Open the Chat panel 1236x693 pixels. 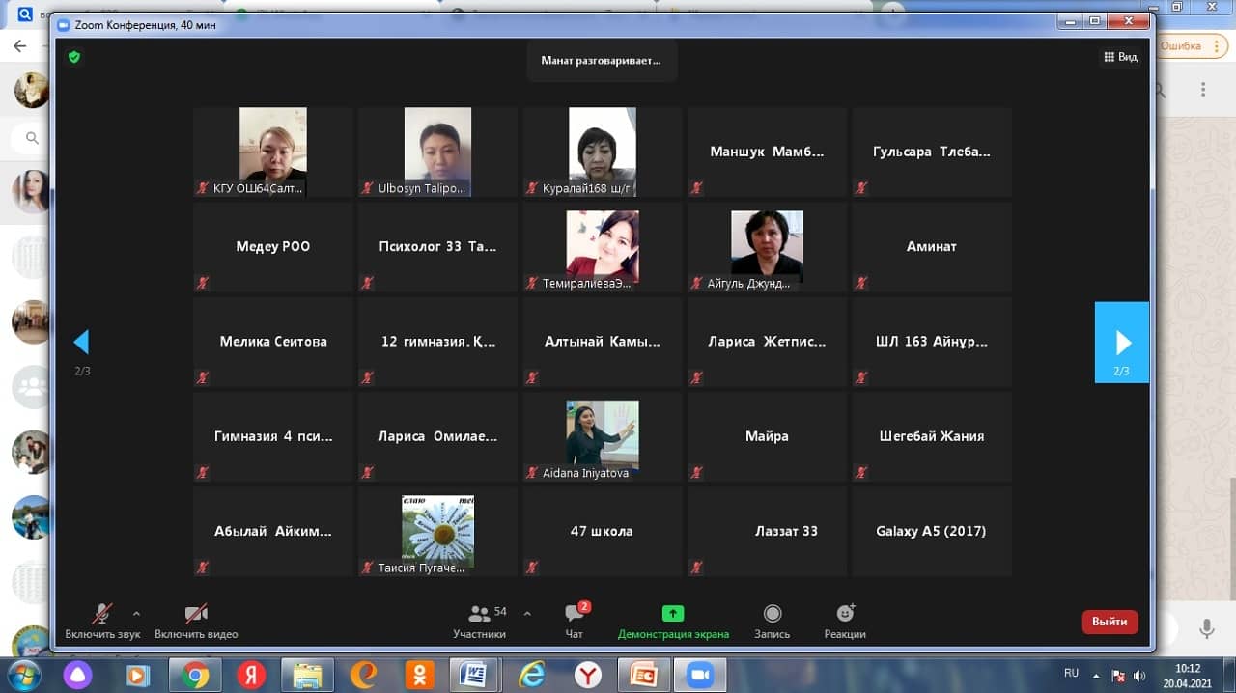click(576, 620)
